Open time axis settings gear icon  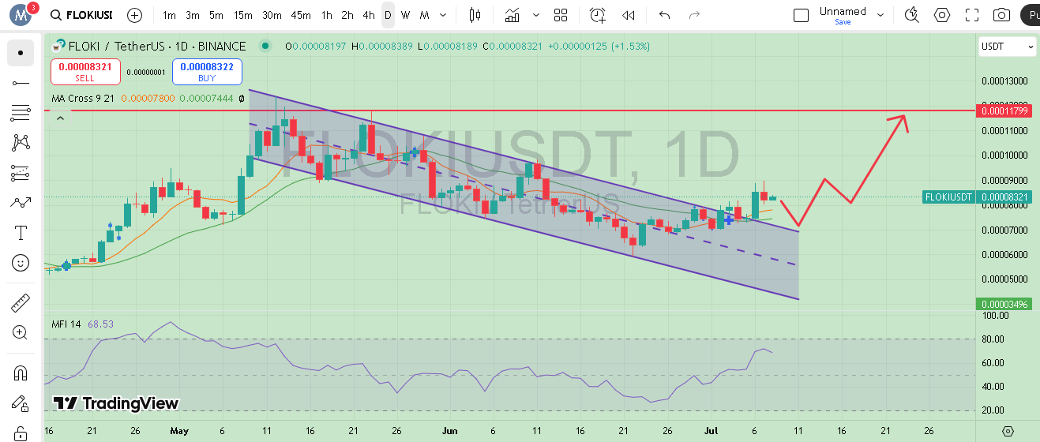(1008, 431)
